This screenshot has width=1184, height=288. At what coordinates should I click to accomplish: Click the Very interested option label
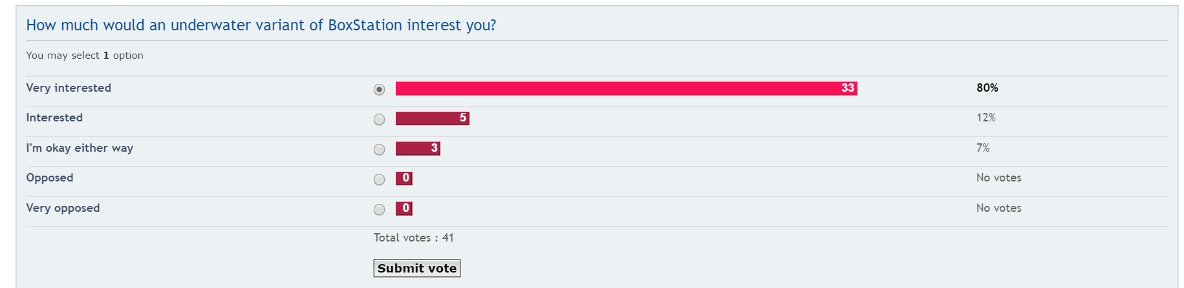tap(69, 88)
